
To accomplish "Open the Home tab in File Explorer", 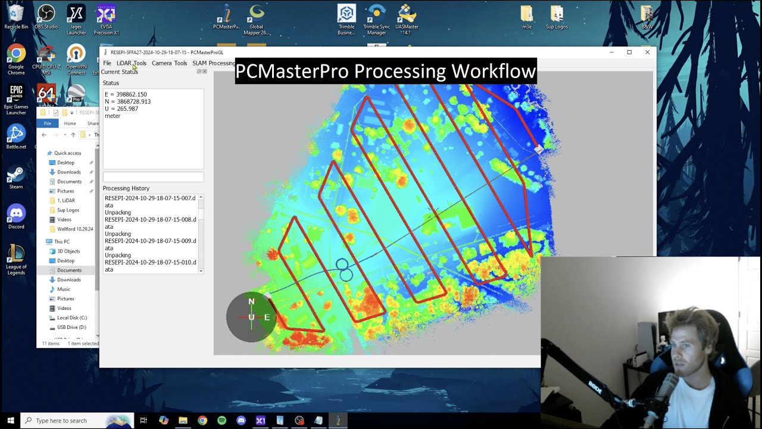I will click(x=70, y=123).
